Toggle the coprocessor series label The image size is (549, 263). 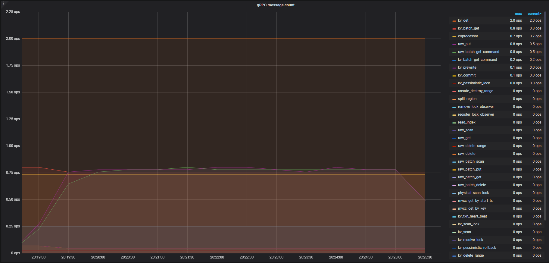tap(468, 36)
